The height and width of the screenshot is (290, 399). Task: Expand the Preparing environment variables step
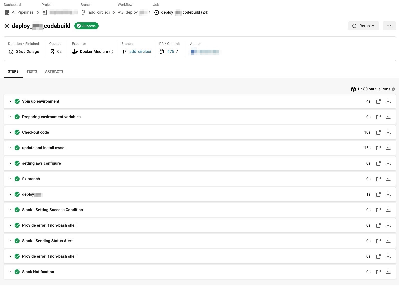pyautogui.click(x=10, y=117)
